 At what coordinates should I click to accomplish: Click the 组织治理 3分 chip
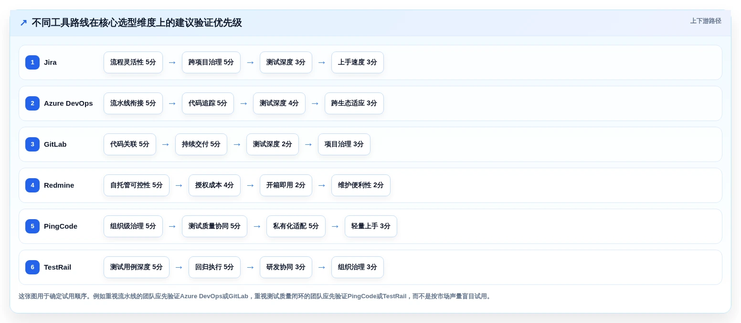tap(358, 267)
